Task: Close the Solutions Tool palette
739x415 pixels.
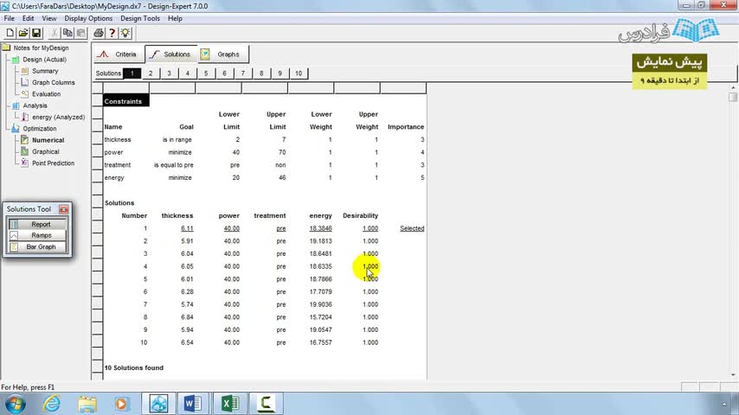Action: click(64, 209)
